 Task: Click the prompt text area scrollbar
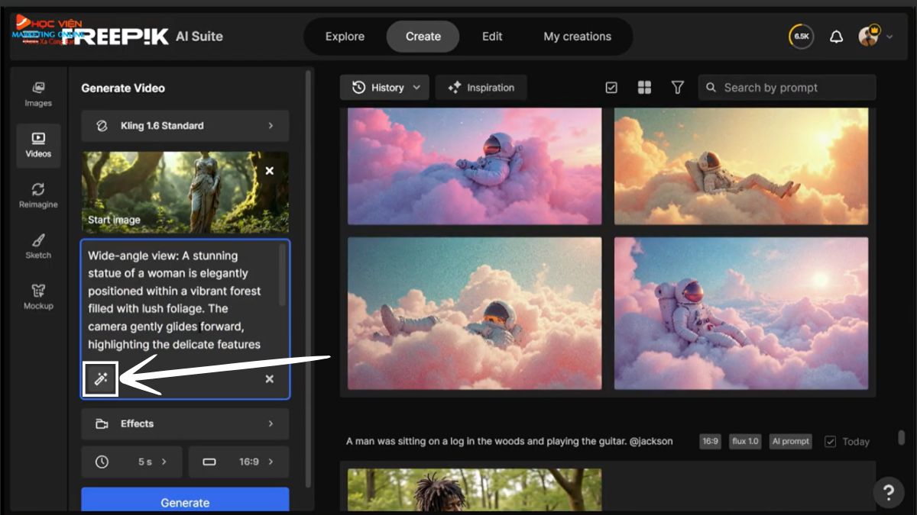pos(283,275)
